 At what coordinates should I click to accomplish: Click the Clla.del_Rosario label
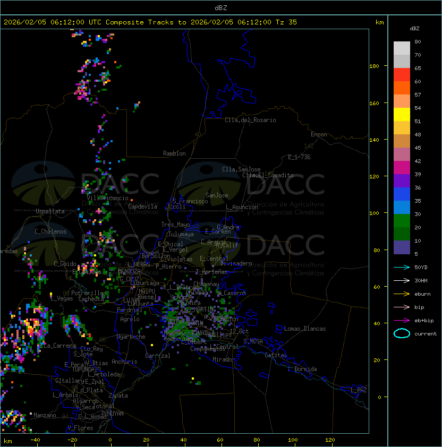pos(250,120)
